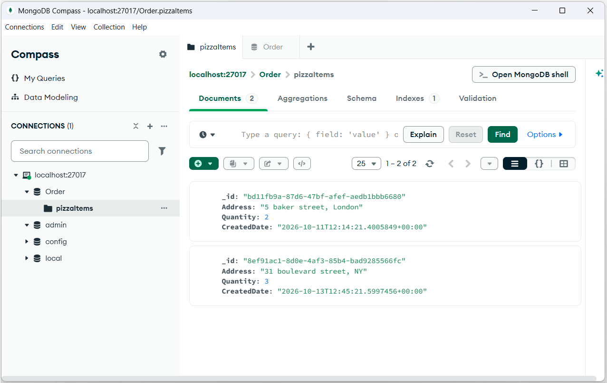Image resolution: width=607 pixels, height=383 pixels.
Task: Open the CONNECTIONS more options menu
Action: click(x=164, y=126)
